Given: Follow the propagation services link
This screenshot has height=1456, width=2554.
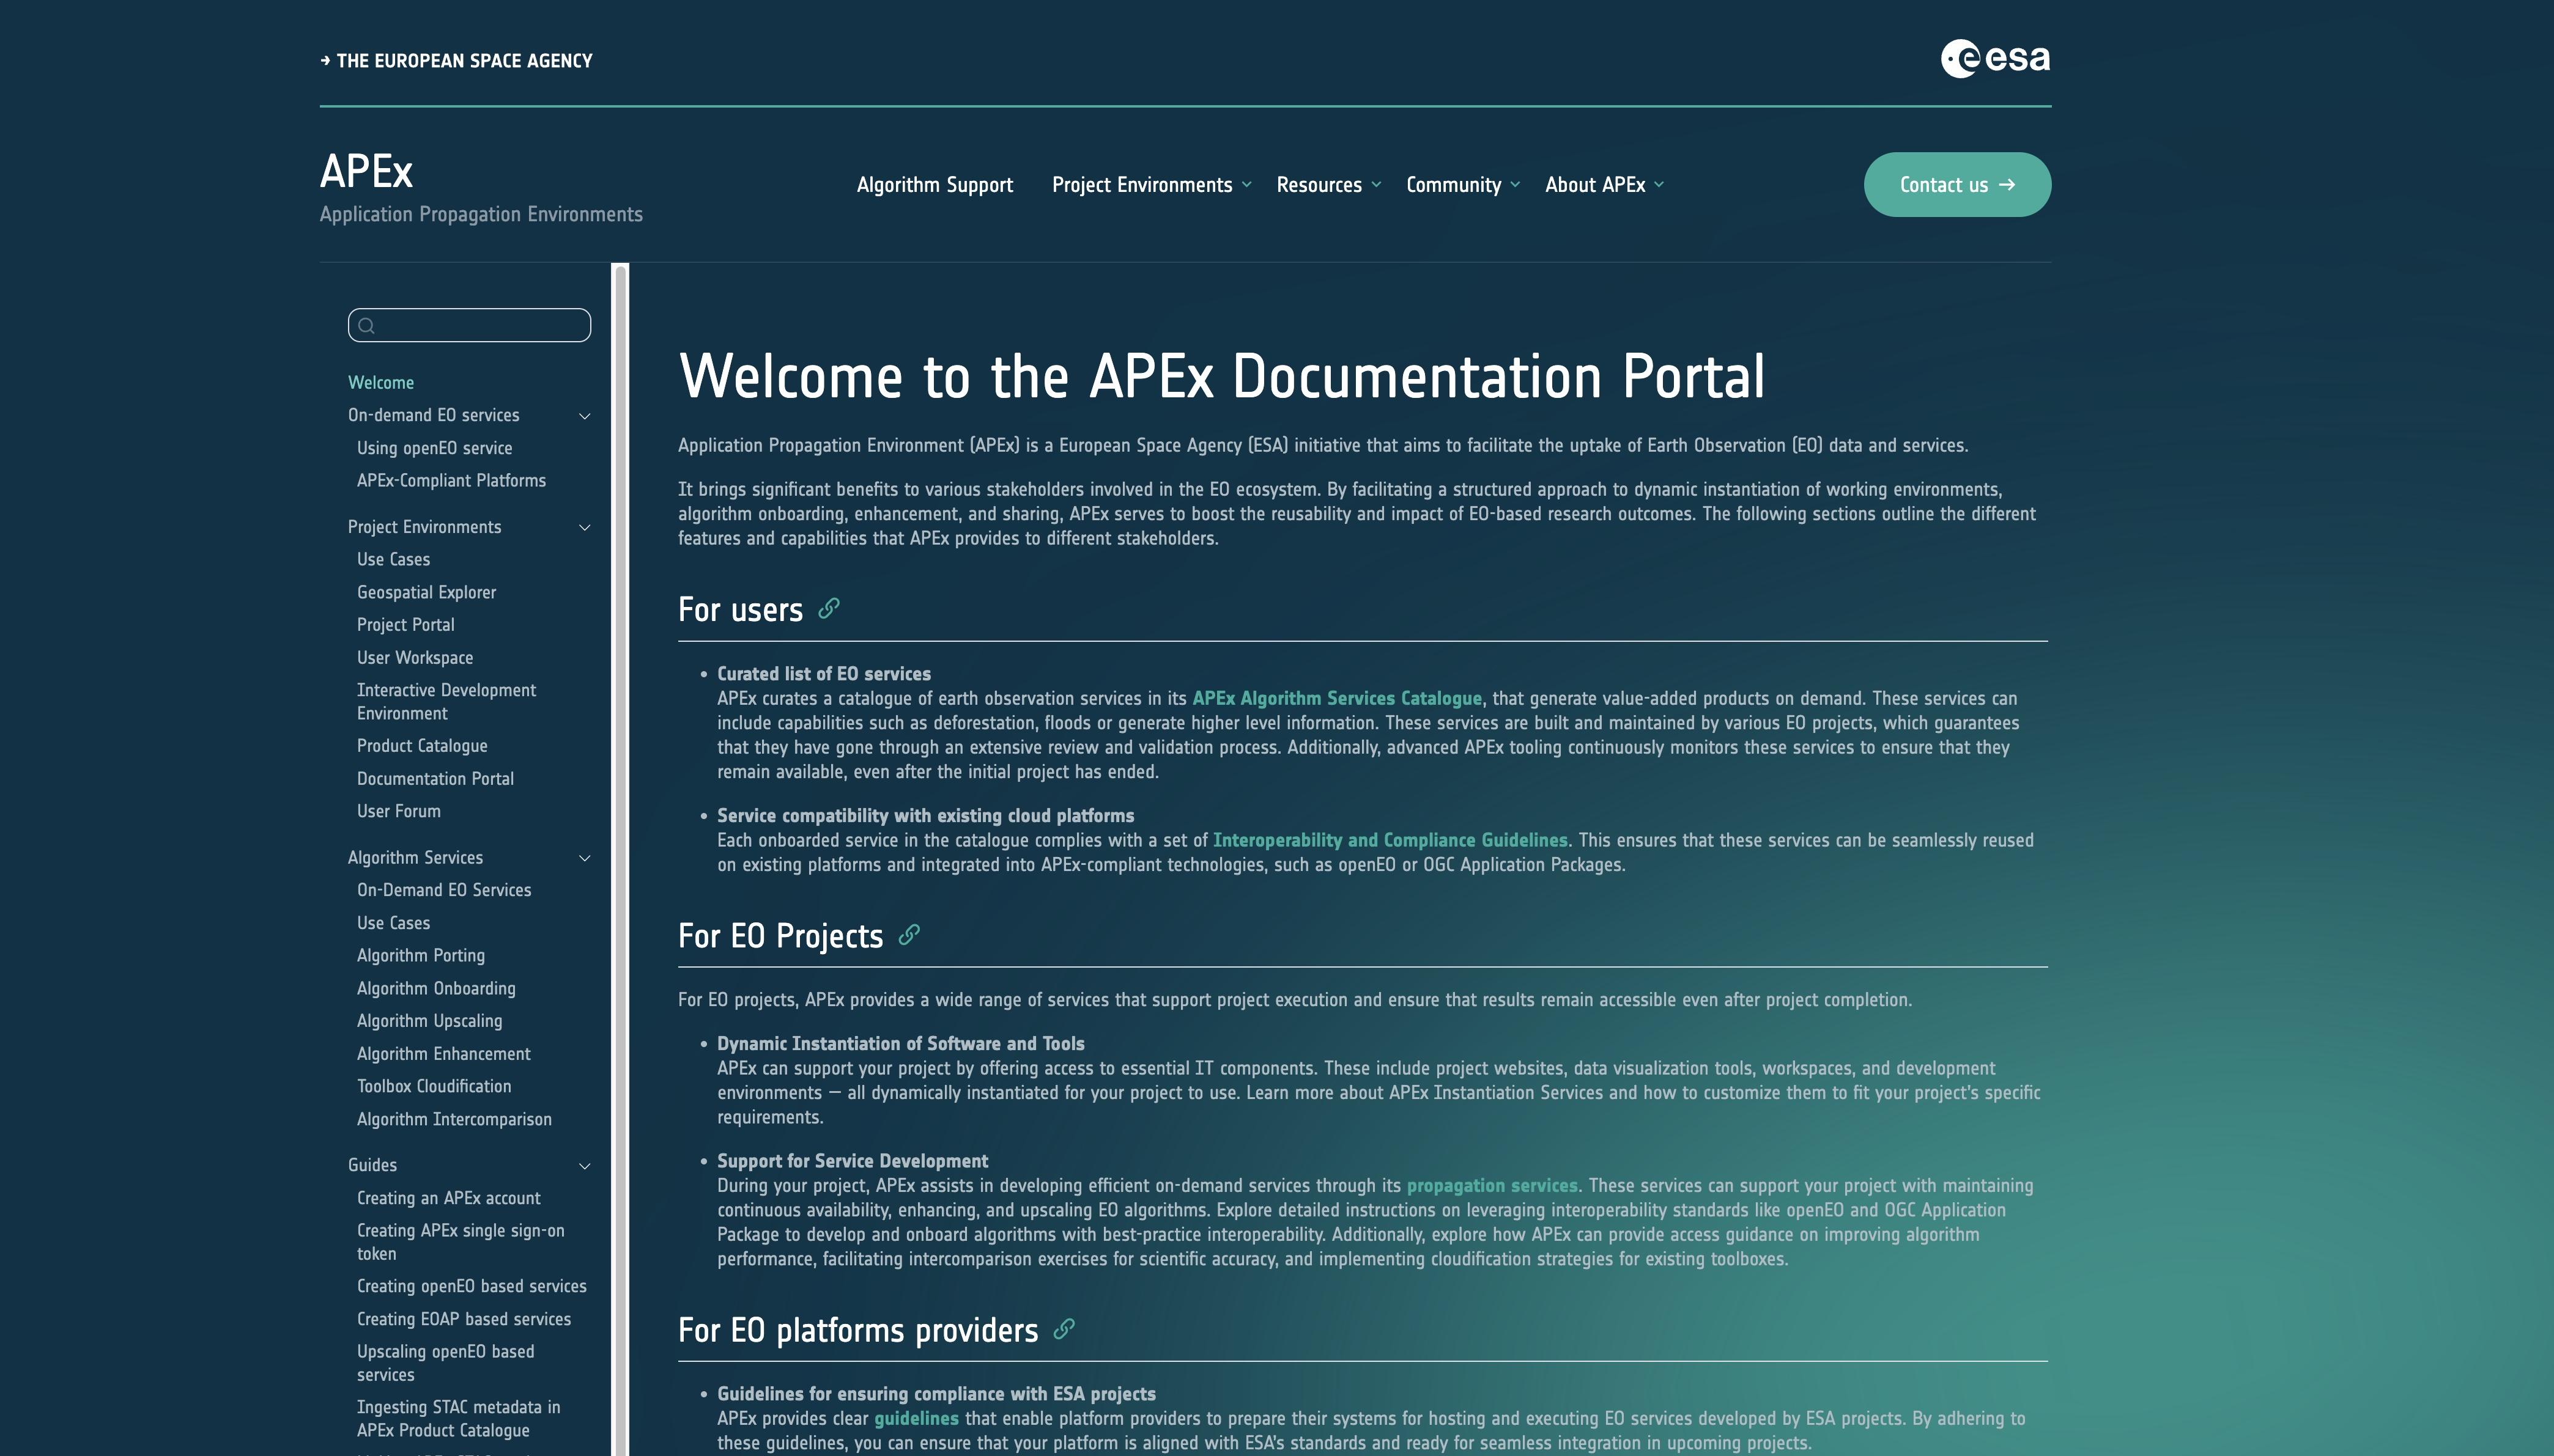Looking at the screenshot, I should click(1492, 1186).
